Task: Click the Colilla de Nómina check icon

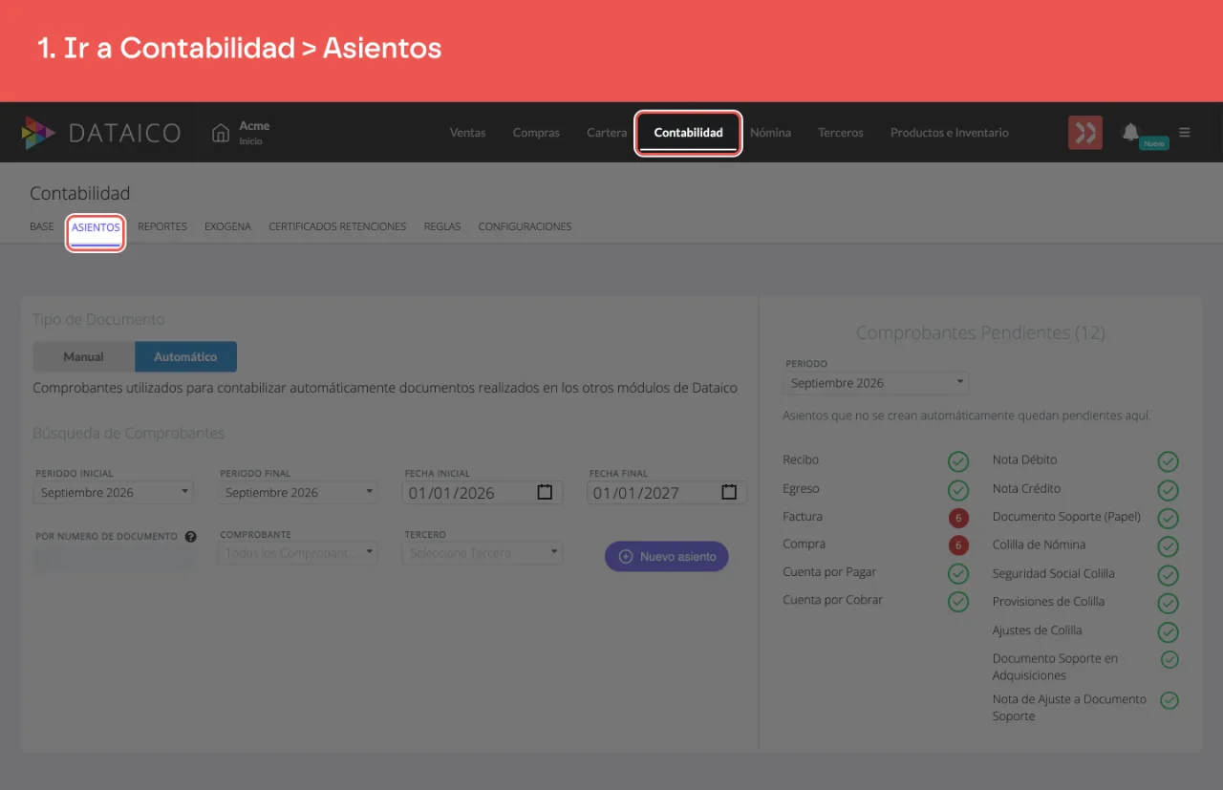Action: pos(1168,546)
